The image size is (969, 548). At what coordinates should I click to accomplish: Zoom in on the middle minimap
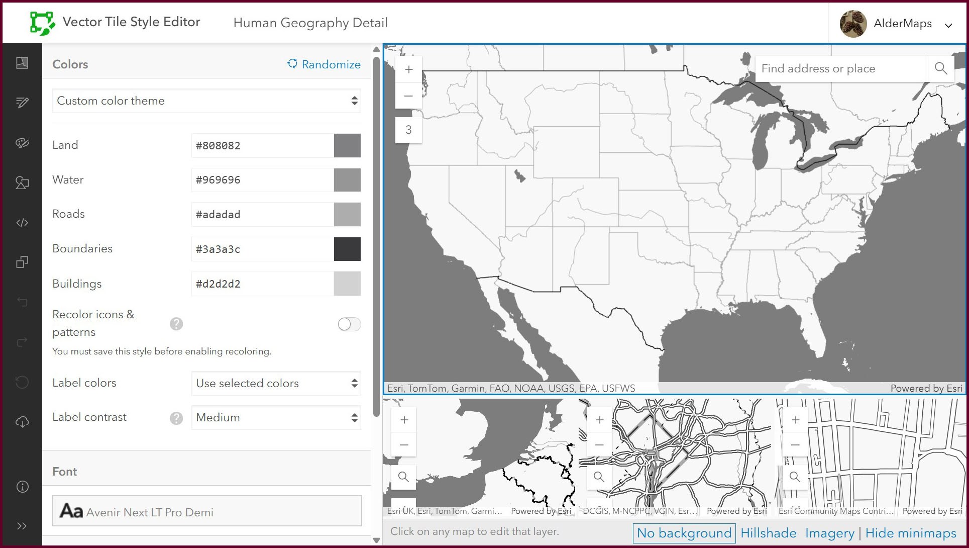[x=599, y=419]
